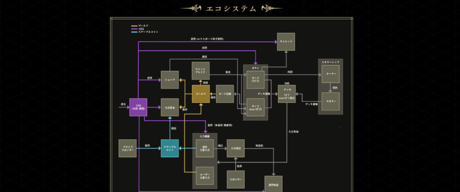Click the 運営主催大会 node
The image size is (460, 192).
(204, 148)
